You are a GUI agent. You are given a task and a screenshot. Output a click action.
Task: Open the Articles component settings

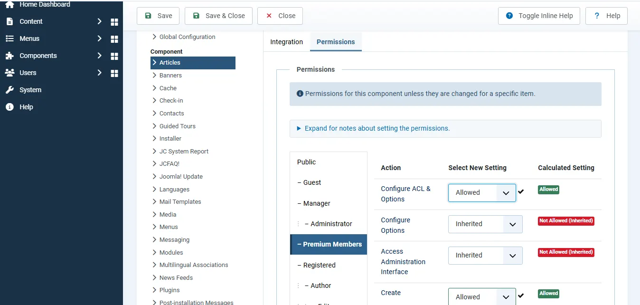click(193, 63)
